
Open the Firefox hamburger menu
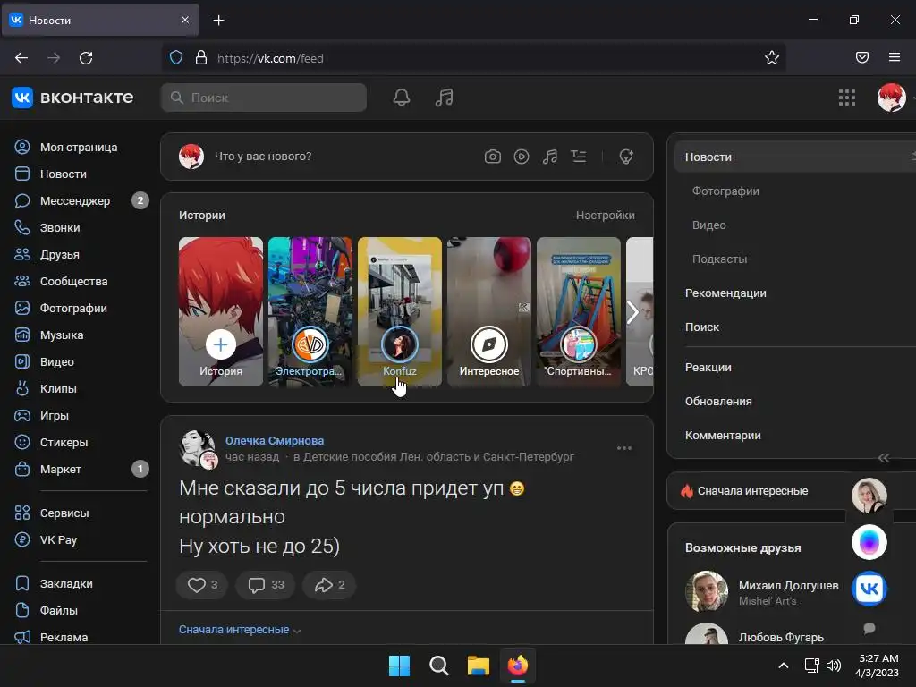point(895,57)
